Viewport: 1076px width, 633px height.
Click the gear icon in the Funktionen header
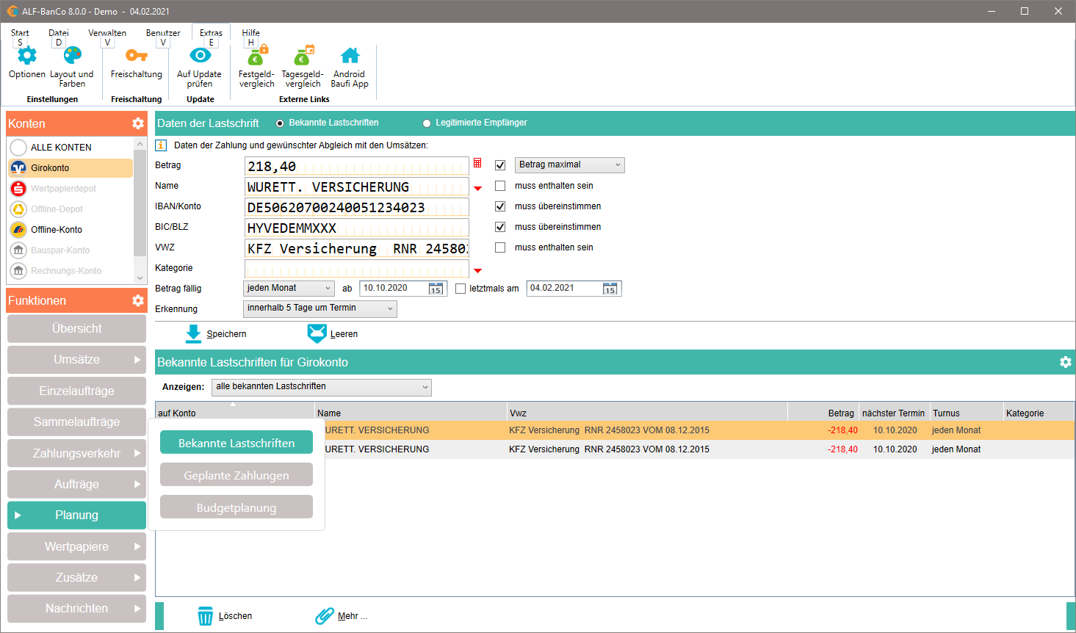click(138, 300)
